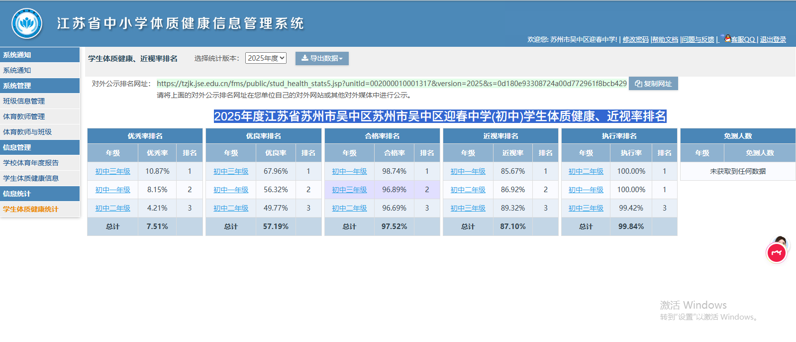This screenshot has width=796, height=342.
Task: Open 初中一年级 link in 合格率排名 table
Action: [349, 171]
